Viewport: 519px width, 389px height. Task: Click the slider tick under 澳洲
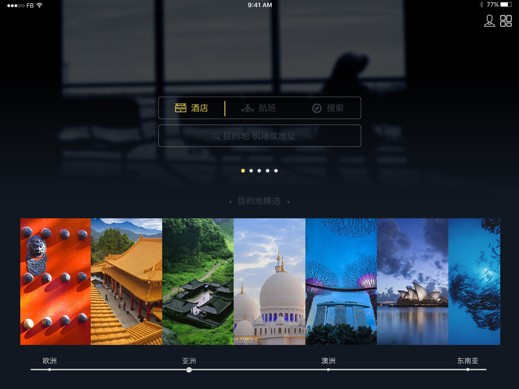(x=328, y=370)
